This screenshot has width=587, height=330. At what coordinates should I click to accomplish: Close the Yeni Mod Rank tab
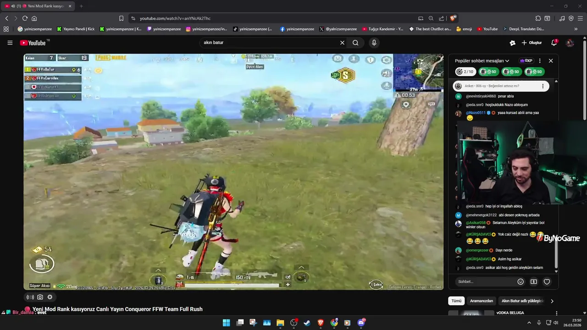click(70, 6)
